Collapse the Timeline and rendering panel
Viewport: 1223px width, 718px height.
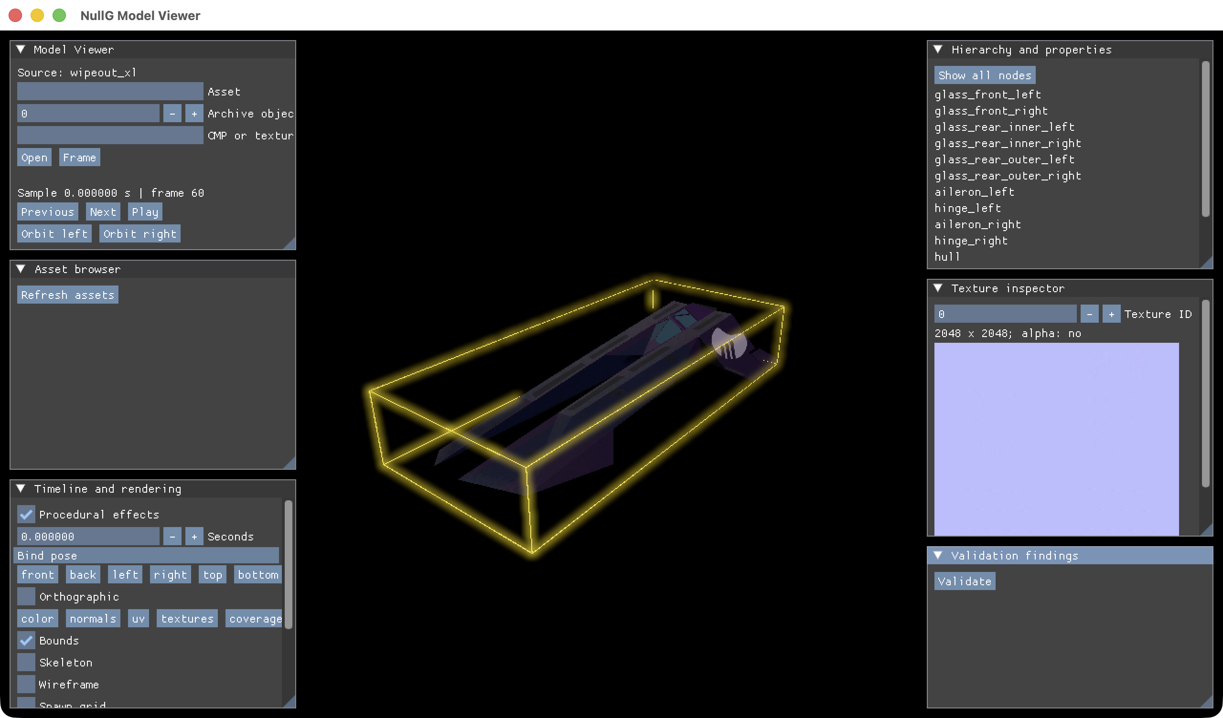click(x=21, y=488)
